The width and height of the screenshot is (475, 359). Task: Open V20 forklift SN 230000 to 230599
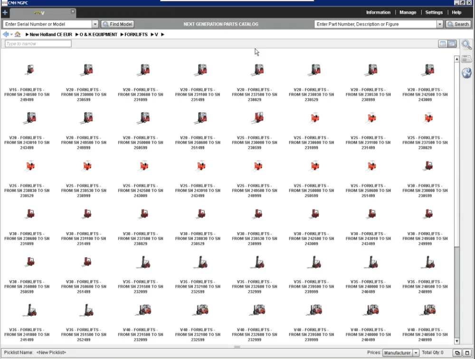[84, 82]
